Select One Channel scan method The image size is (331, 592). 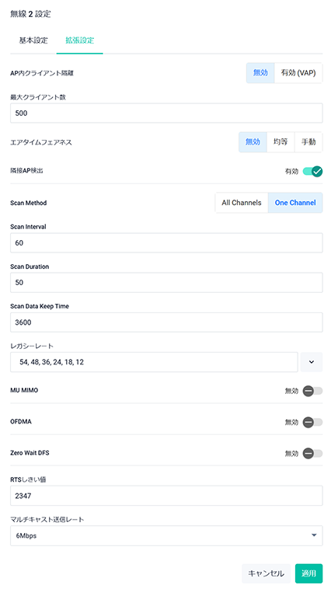click(295, 203)
